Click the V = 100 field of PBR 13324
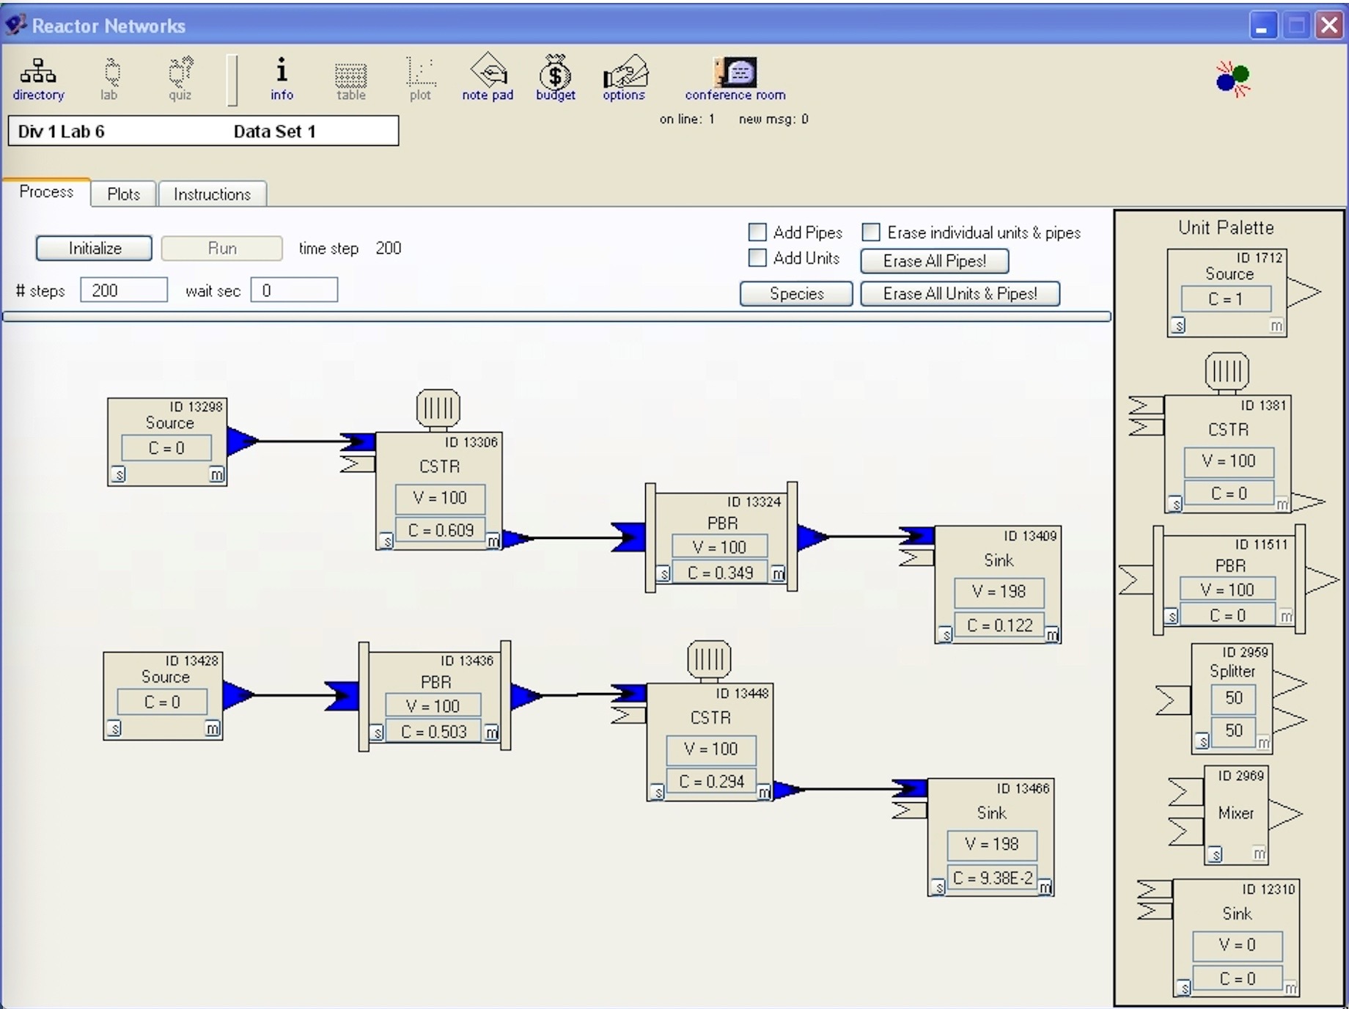1349x1009 pixels. point(719,547)
